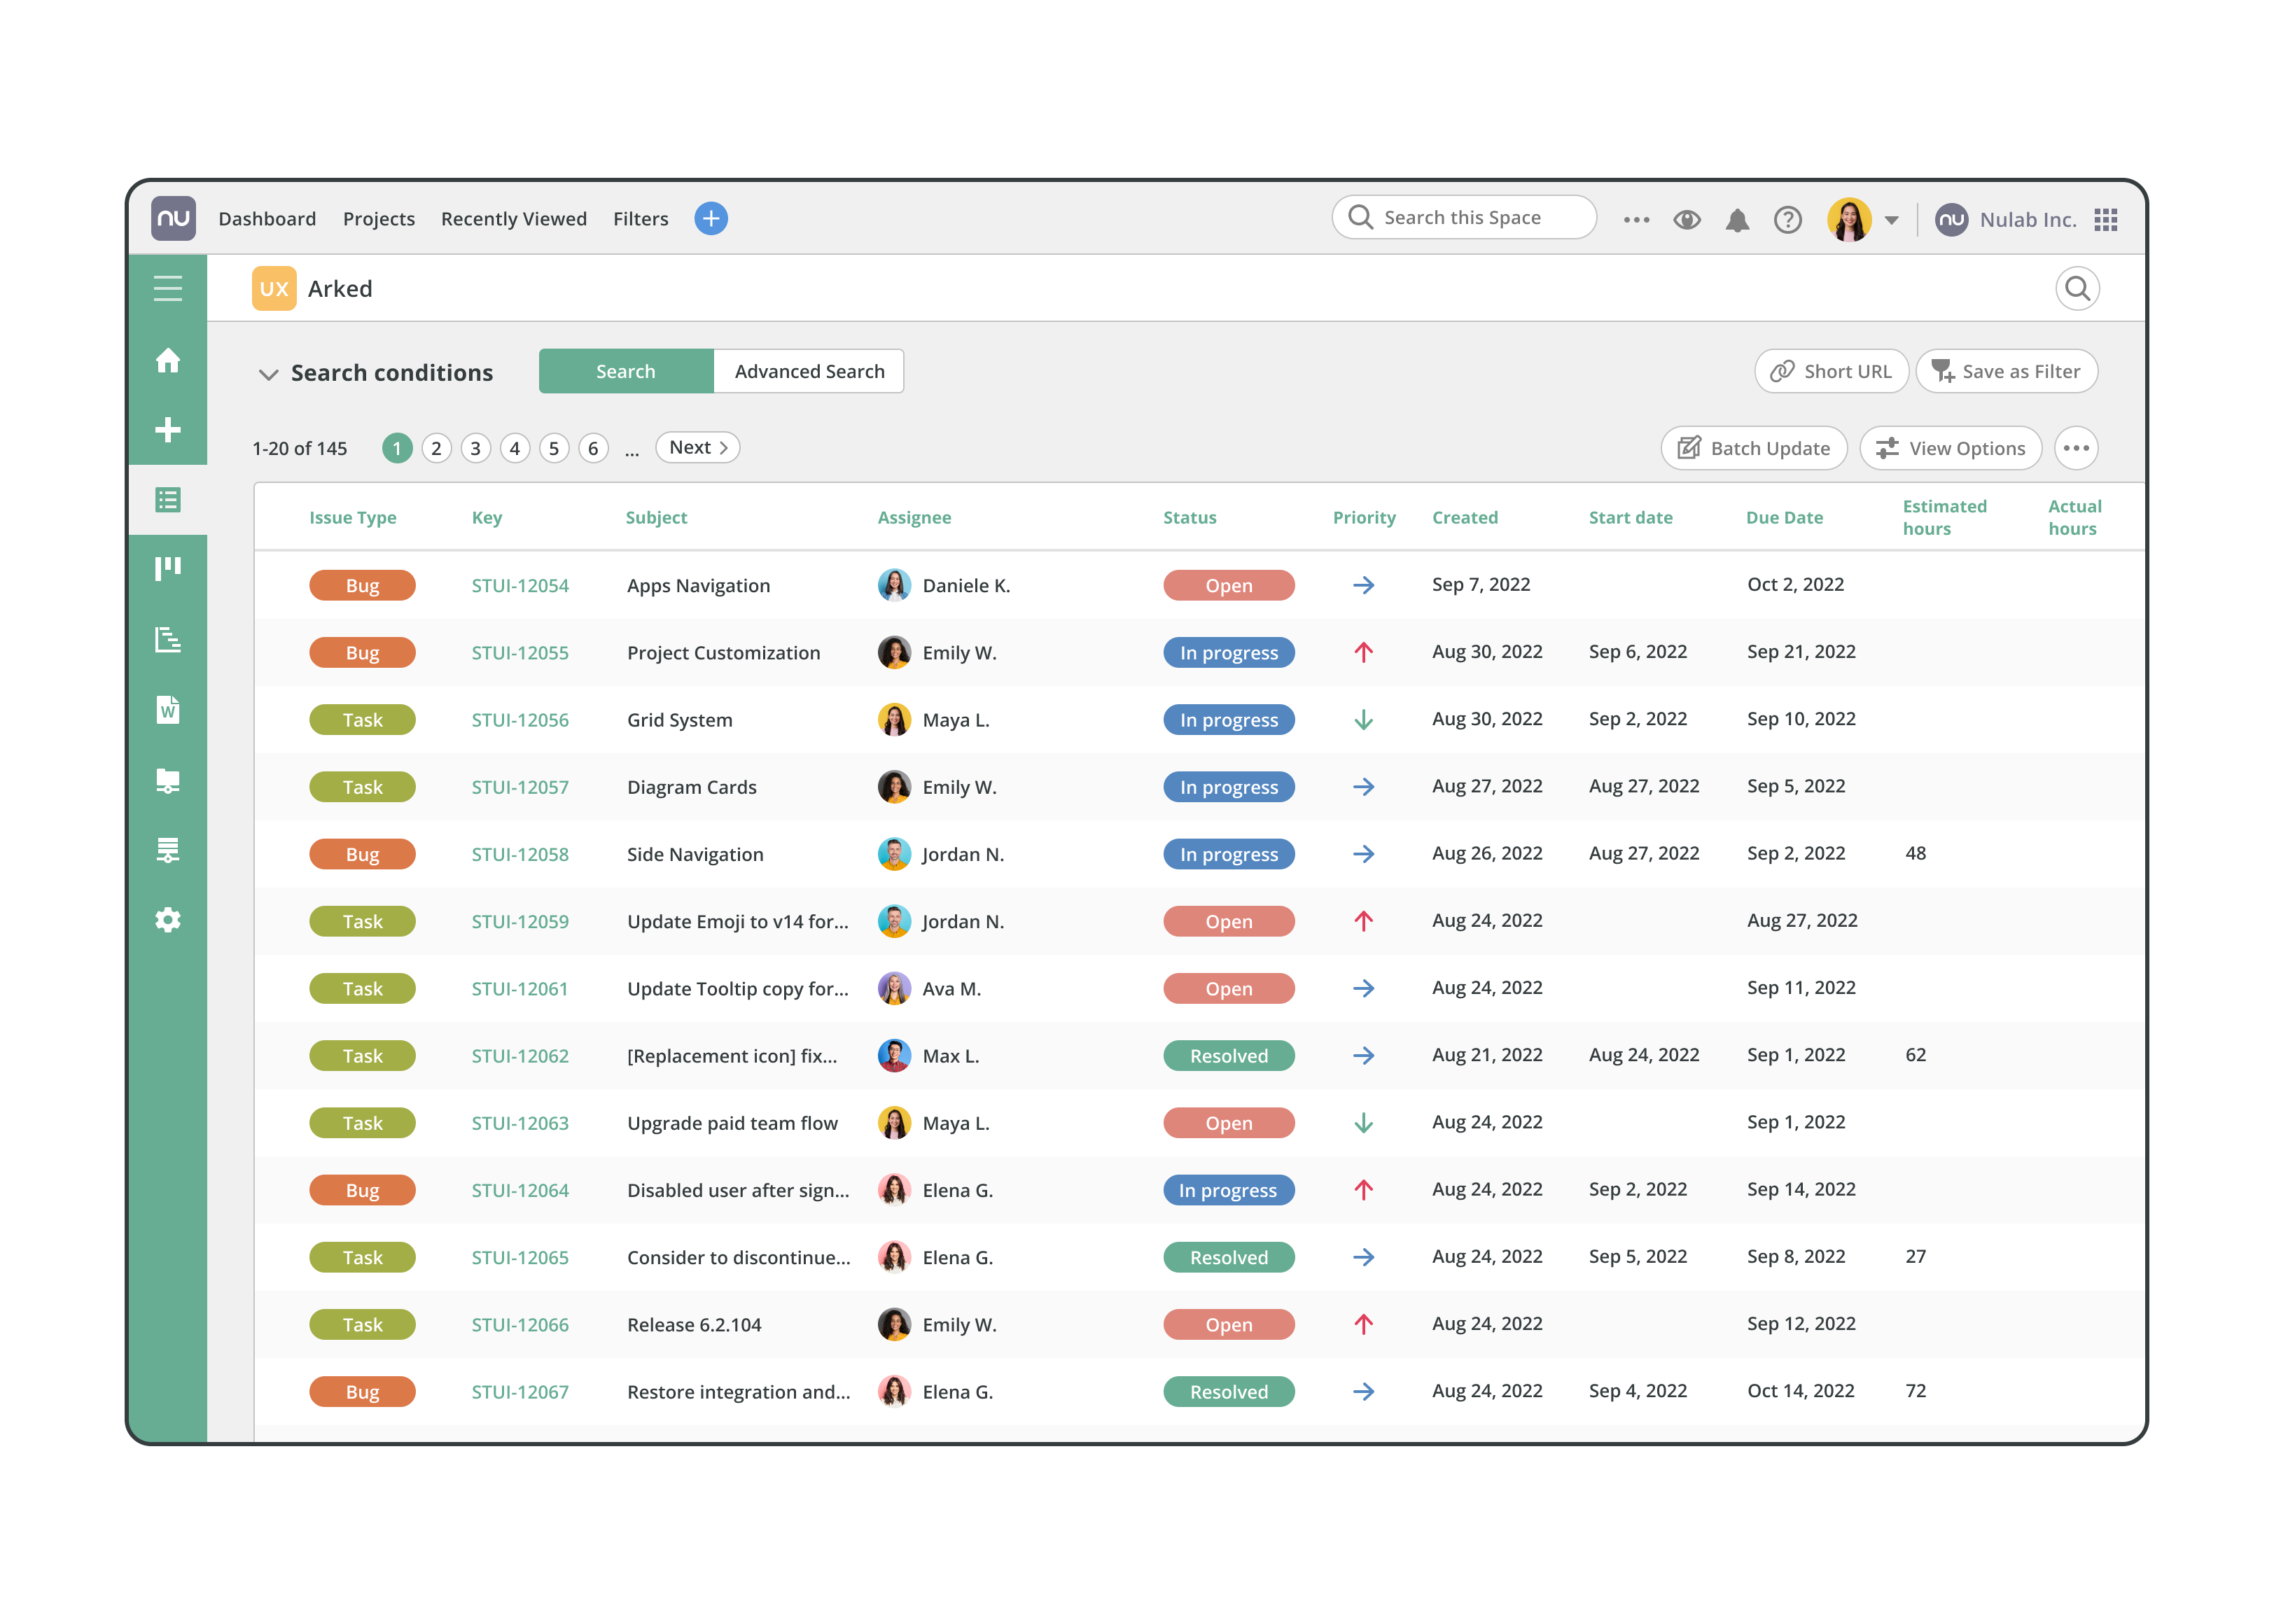2274x1624 pixels.
Task: Open notifications via bell icon
Action: click(x=1738, y=219)
